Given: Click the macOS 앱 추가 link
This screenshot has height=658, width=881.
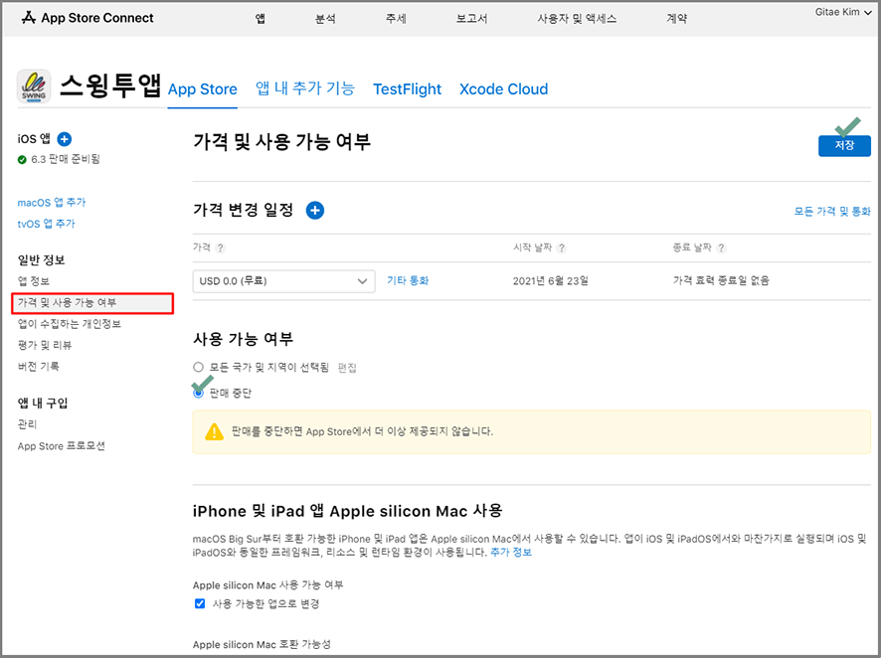Looking at the screenshot, I should (x=52, y=203).
